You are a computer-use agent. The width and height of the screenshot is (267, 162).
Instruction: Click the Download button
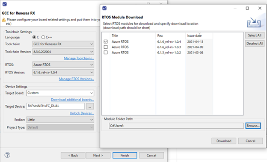(224, 141)
